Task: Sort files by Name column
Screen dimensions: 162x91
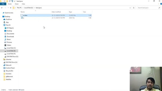Action: click(23, 12)
